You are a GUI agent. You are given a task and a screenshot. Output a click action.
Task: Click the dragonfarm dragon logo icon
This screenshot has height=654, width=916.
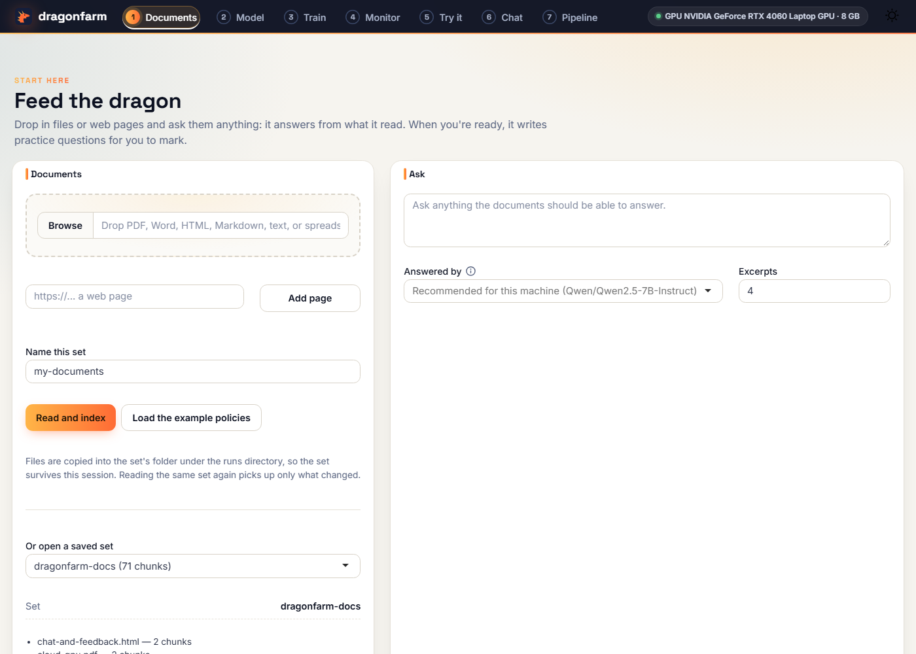24,16
